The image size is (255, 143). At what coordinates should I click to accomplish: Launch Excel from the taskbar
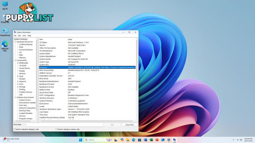pyautogui.click(x=151, y=140)
